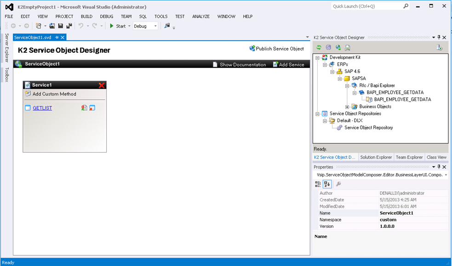Click the Undo arrow icon
Screen dimensions: 452x266
[x=81, y=26]
